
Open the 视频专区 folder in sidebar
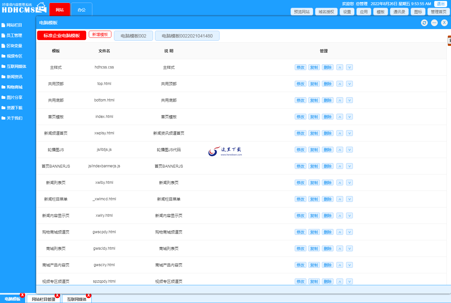tap(14, 56)
